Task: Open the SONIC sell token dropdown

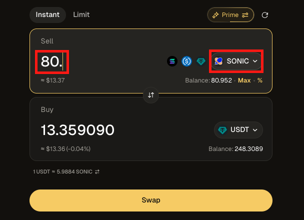Action: [236, 61]
